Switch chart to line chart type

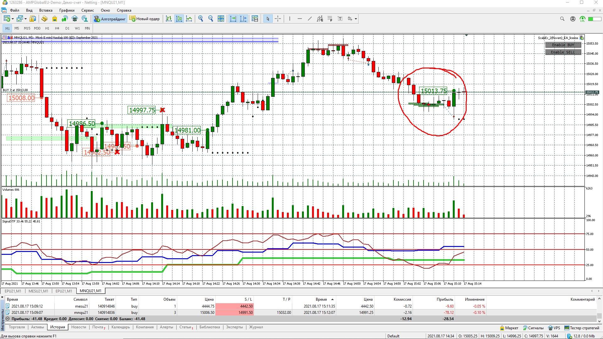pyautogui.click(x=189, y=19)
